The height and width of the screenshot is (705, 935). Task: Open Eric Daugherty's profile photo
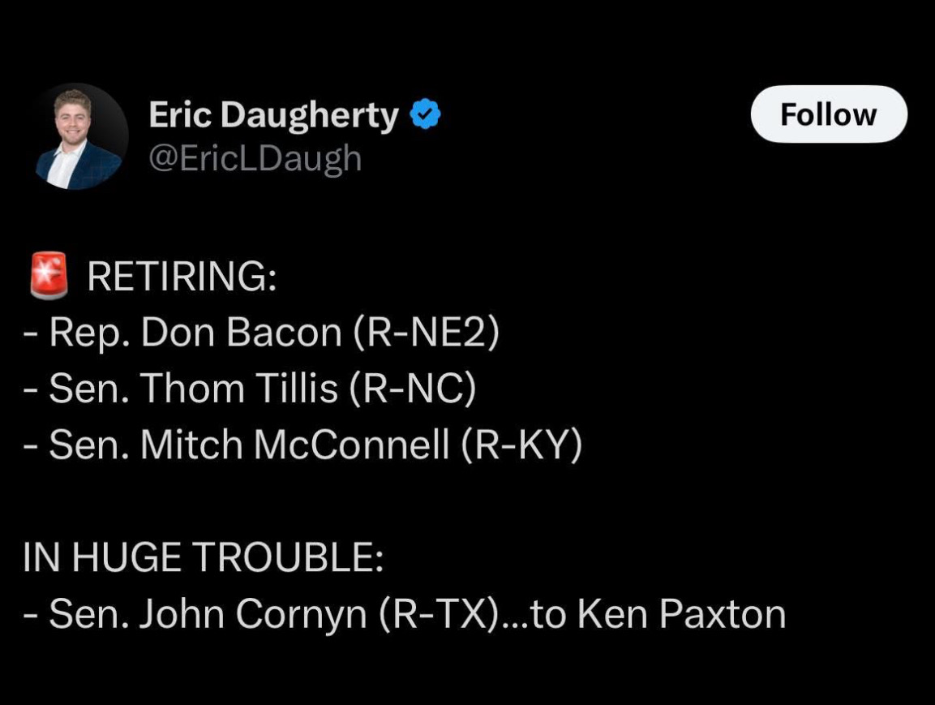pos(80,136)
